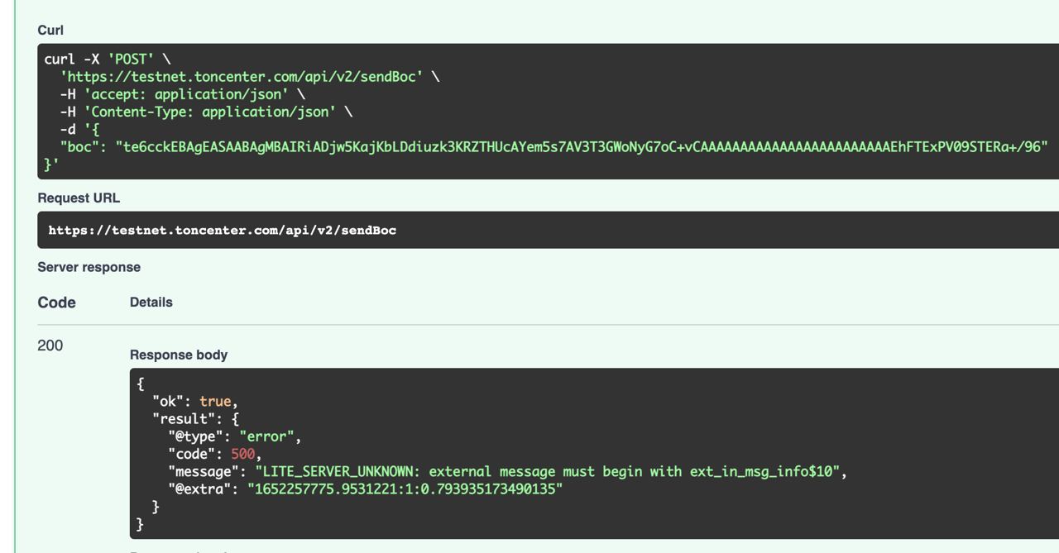The width and height of the screenshot is (1059, 553).
Task: Click the red 500 code value
Action: pyautogui.click(x=243, y=455)
